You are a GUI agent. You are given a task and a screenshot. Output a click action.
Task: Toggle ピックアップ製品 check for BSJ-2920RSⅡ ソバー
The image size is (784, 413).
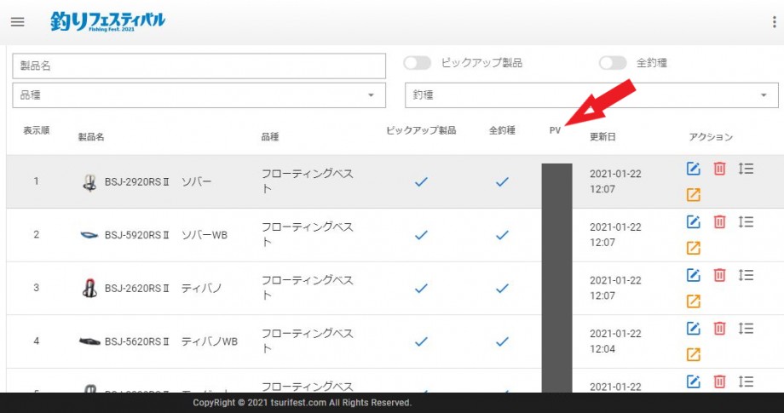click(421, 181)
